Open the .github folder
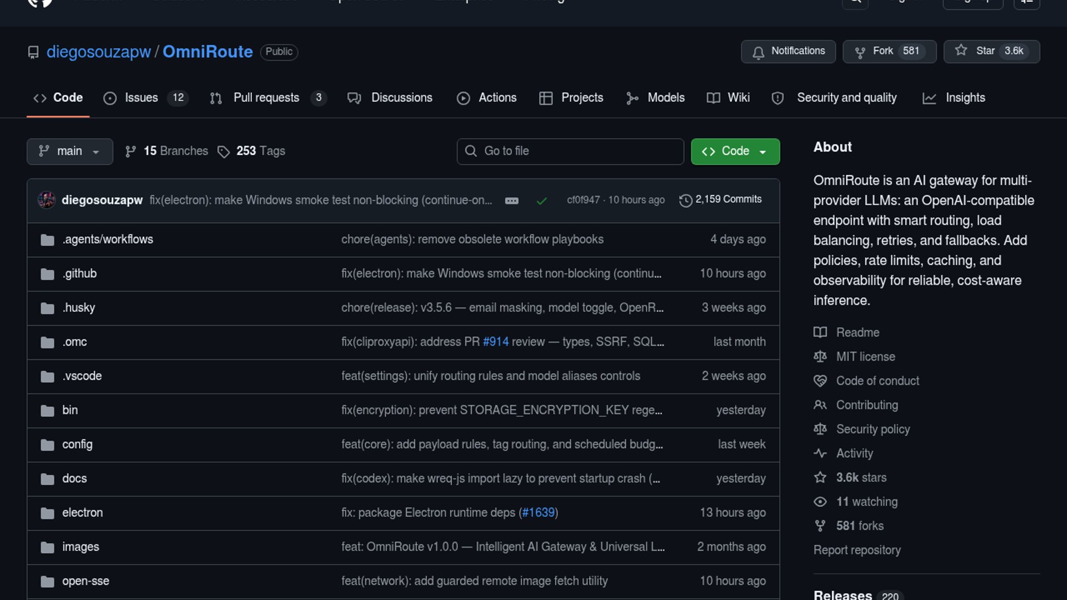 coord(79,273)
